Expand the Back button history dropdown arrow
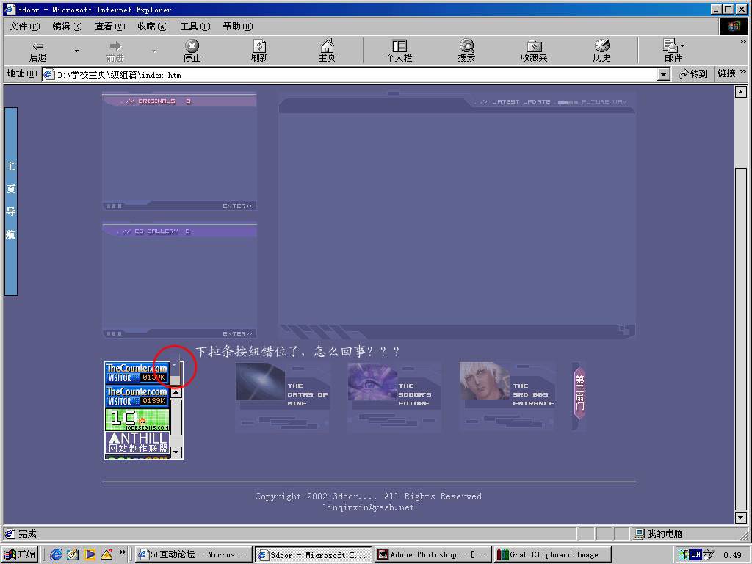Screen dimensions: 752x564 point(76,51)
